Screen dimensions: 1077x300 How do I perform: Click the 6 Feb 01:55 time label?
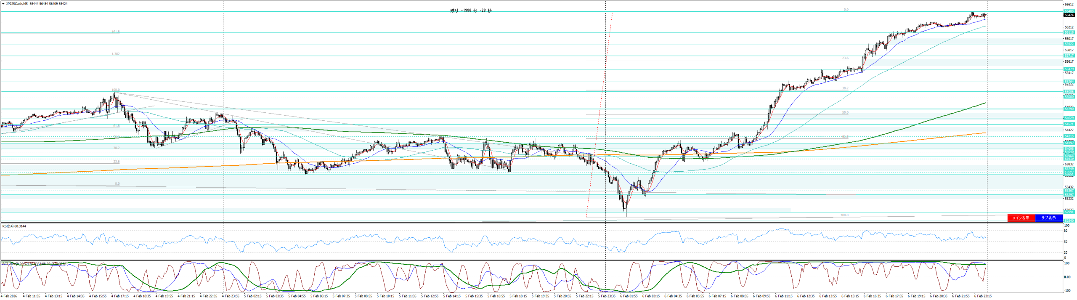click(629, 296)
